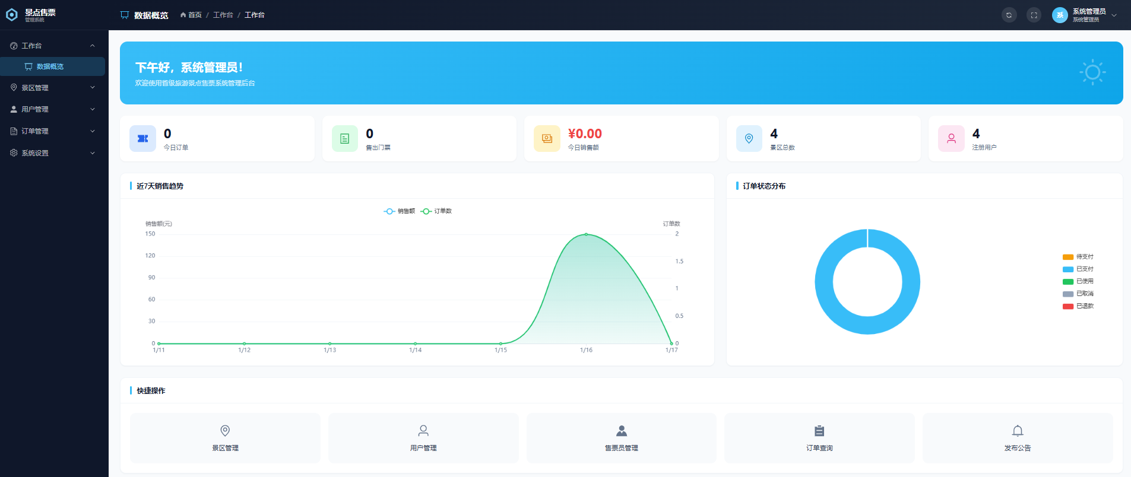The width and height of the screenshot is (1131, 477).
Task: Click the 发布公告 bell icon
Action: coord(1018,431)
